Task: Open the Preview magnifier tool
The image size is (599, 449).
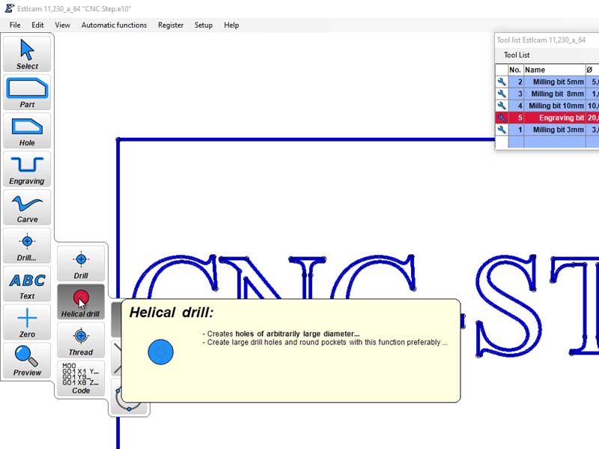Action: tap(27, 361)
